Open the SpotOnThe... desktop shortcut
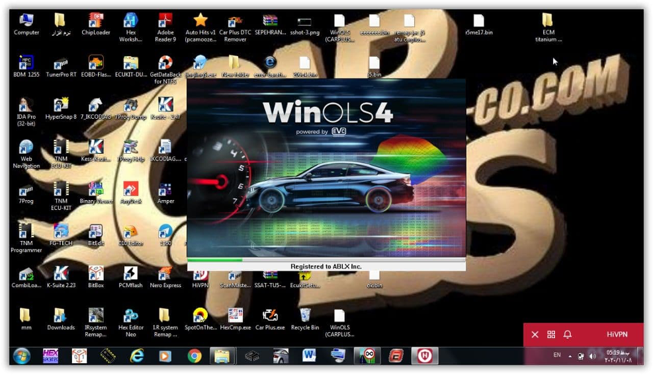The width and height of the screenshot is (653, 375). pos(200,320)
